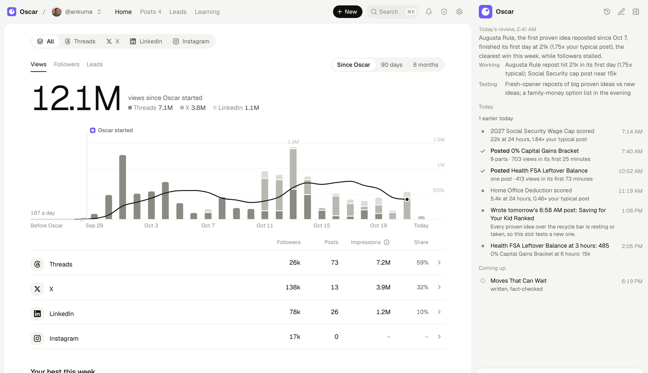The height and width of the screenshot is (373, 648).
Task: Click the Oscar panel logo icon
Action: [485, 12]
